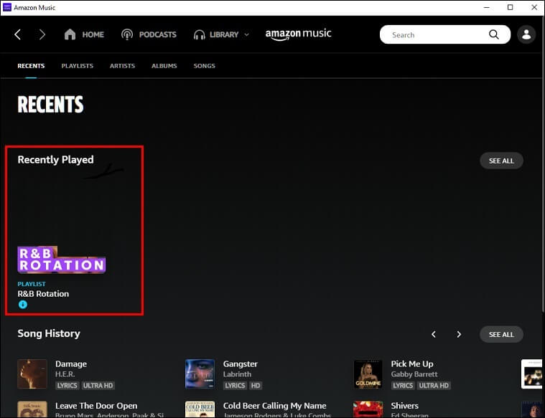Play Pick Me Up album art
Screen dimensions: 545x418
368,374
